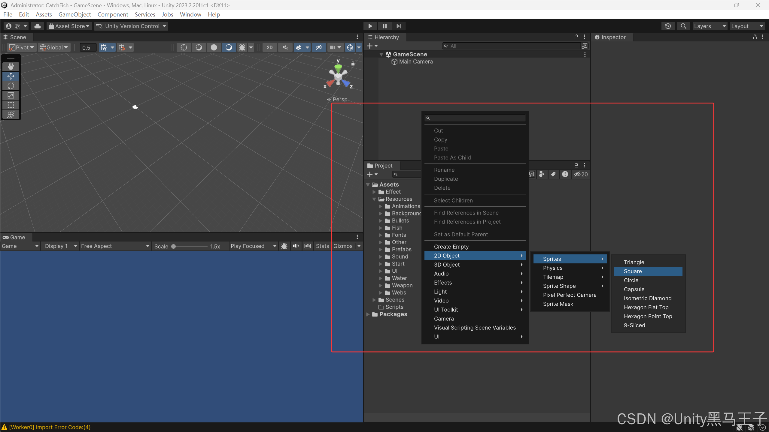Open the Asset Store button

tap(69, 26)
